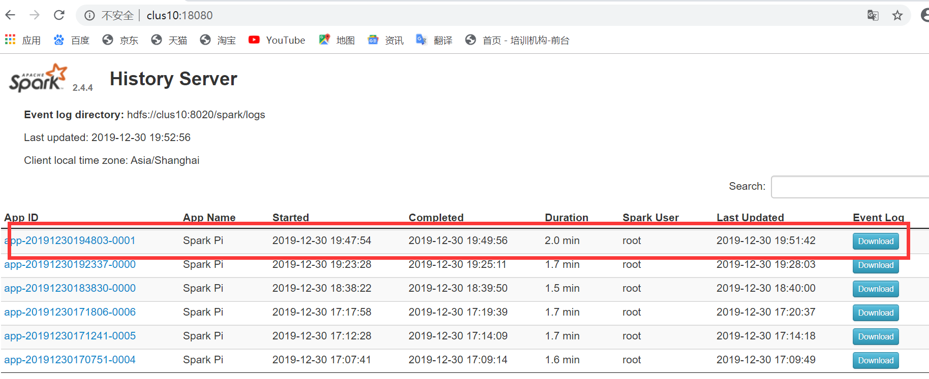Sort by the Spark User column header
Viewport: 929px width, 379px height.
click(651, 218)
